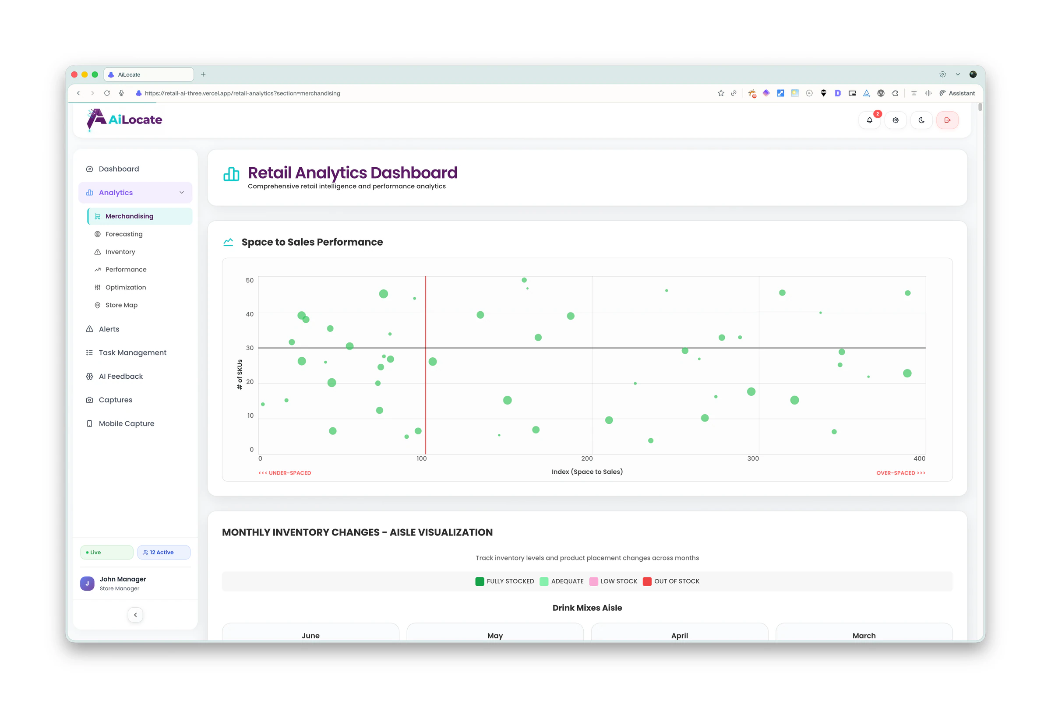The width and height of the screenshot is (1051, 708).
Task: Click the Task Management list icon
Action: point(89,352)
